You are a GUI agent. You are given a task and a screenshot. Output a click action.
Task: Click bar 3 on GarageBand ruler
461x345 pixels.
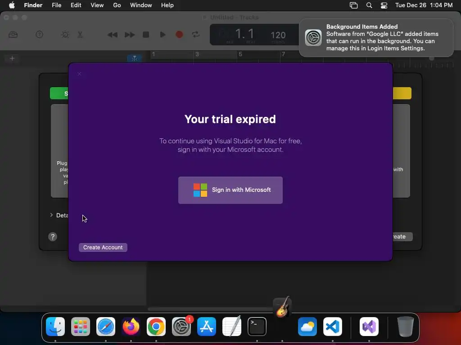197,54
